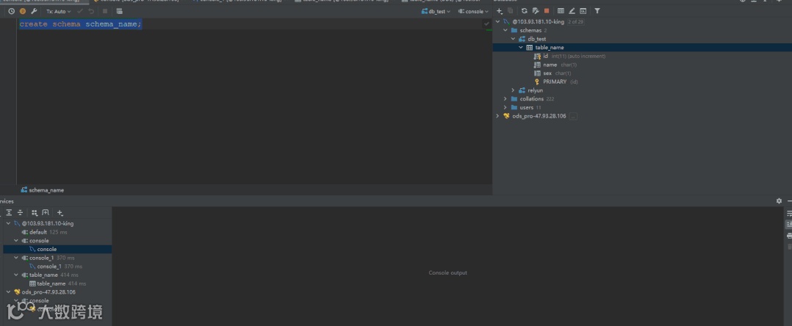Open Services panel settings gear
Viewport: 792px width, 326px height.
click(779, 201)
